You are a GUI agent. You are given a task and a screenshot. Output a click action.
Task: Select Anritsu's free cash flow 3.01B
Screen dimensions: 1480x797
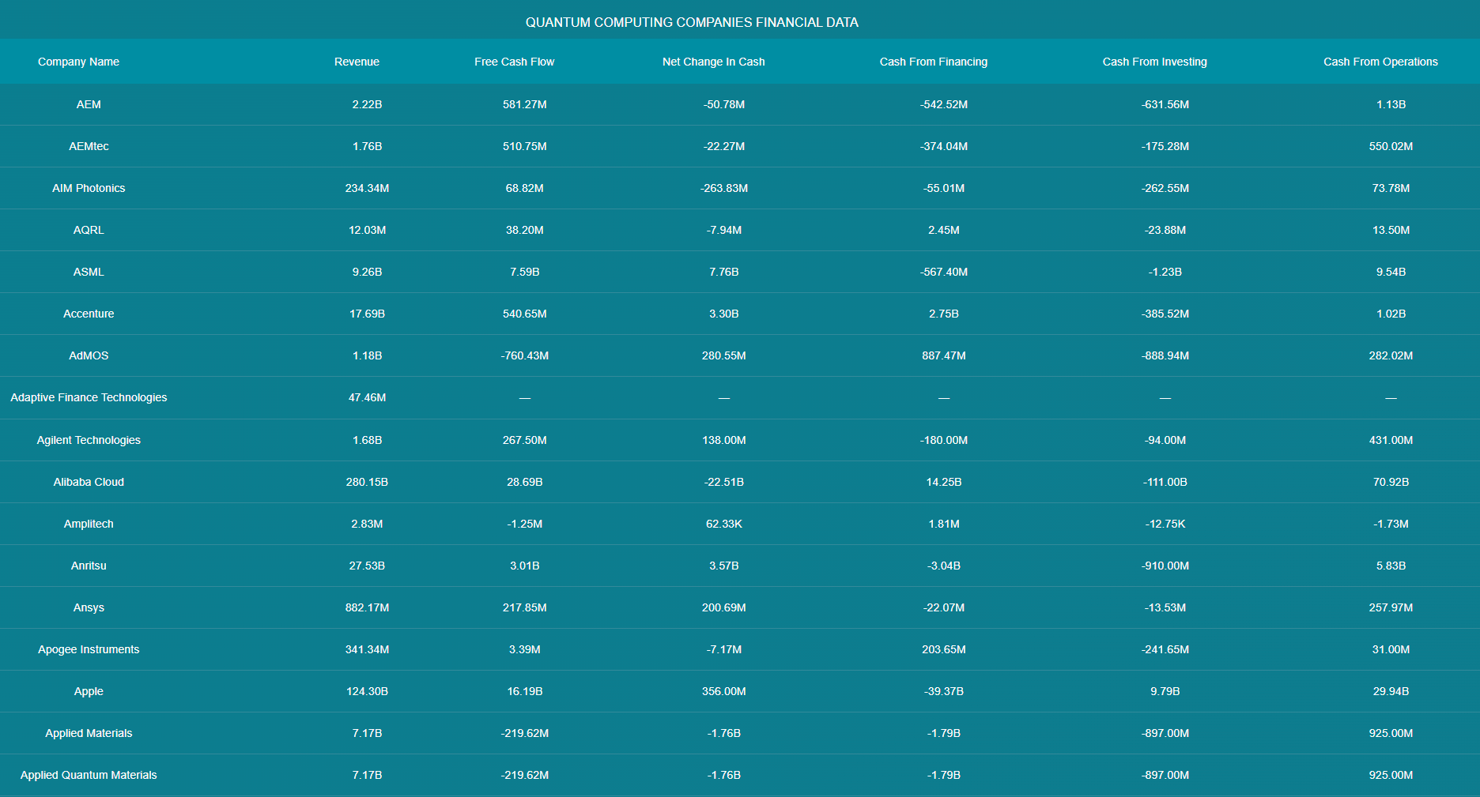(x=524, y=566)
